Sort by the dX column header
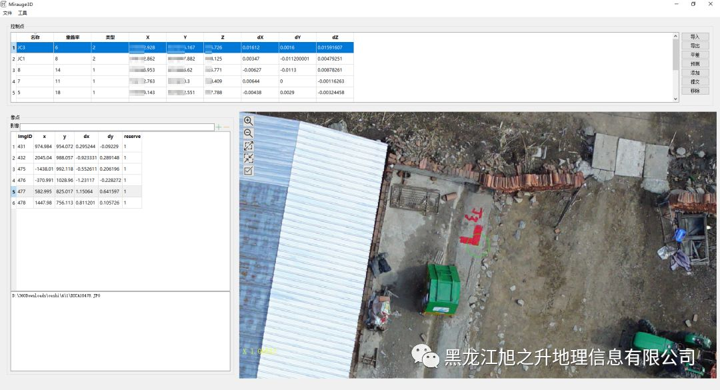 (x=259, y=37)
